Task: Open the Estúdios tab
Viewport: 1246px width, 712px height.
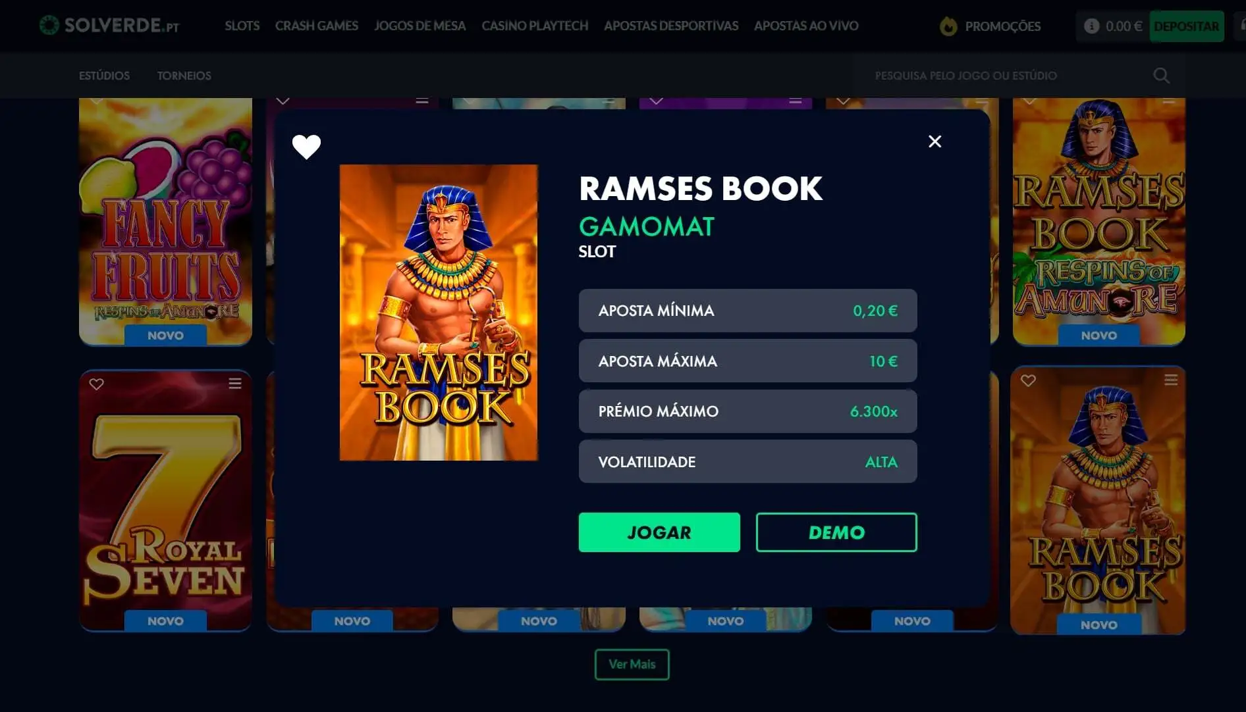Action: coord(104,76)
